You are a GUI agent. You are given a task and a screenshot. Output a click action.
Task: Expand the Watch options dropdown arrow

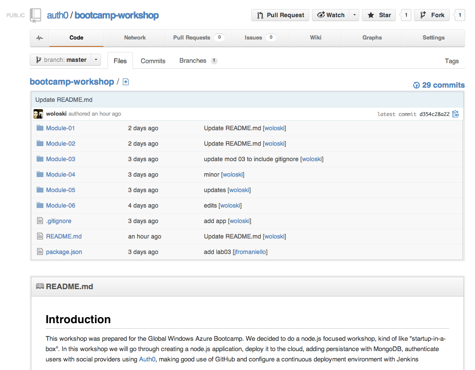tap(355, 15)
